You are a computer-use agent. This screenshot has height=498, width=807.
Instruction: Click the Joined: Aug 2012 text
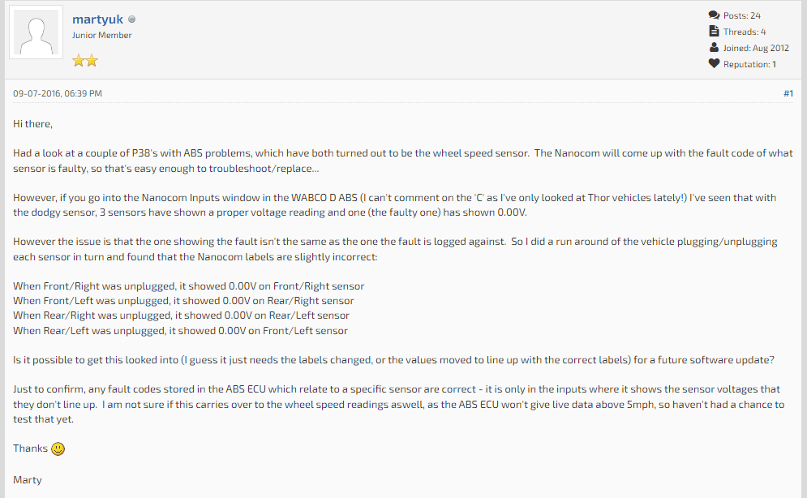click(x=756, y=48)
